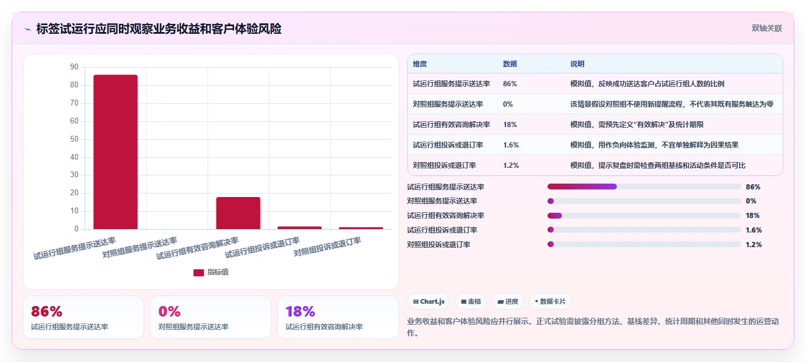Image resolution: width=806 pixels, height=362 pixels.
Task: Click the 对照组服务提示送达率 progress bar
Action: pyautogui.click(x=644, y=201)
